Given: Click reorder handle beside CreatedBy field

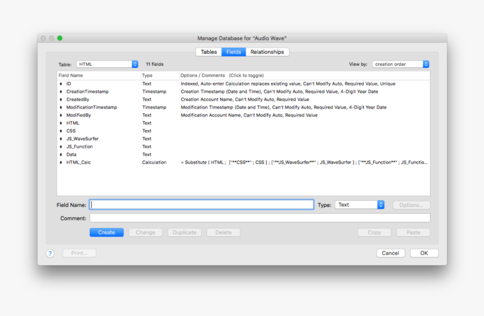Looking at the screenshot, I should [61, 100].
